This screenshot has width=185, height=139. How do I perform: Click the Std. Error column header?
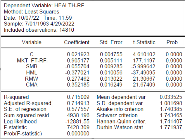pyautogui.click(x=111, y=42)
